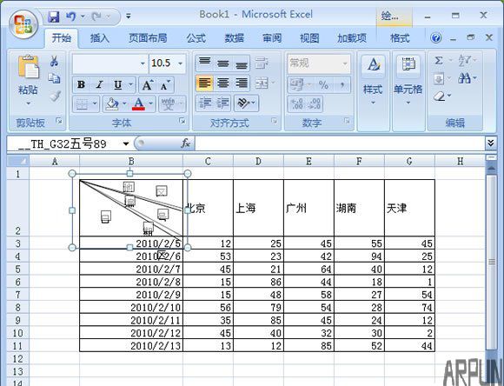Click the Excel help question icon

tap(436, 38)
